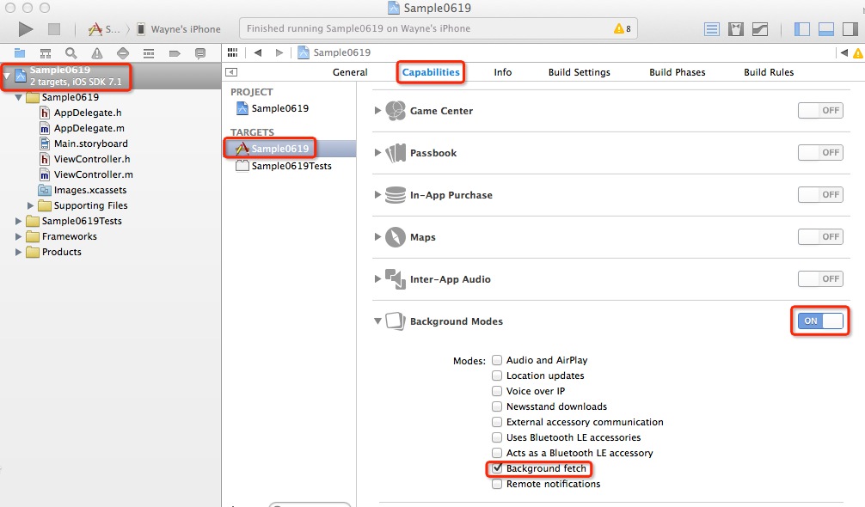Open the General tab

point(350,72)
